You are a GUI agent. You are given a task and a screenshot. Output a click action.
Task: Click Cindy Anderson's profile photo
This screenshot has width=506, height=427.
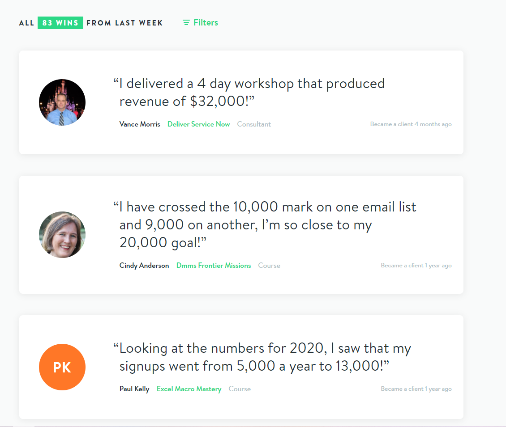62,235
